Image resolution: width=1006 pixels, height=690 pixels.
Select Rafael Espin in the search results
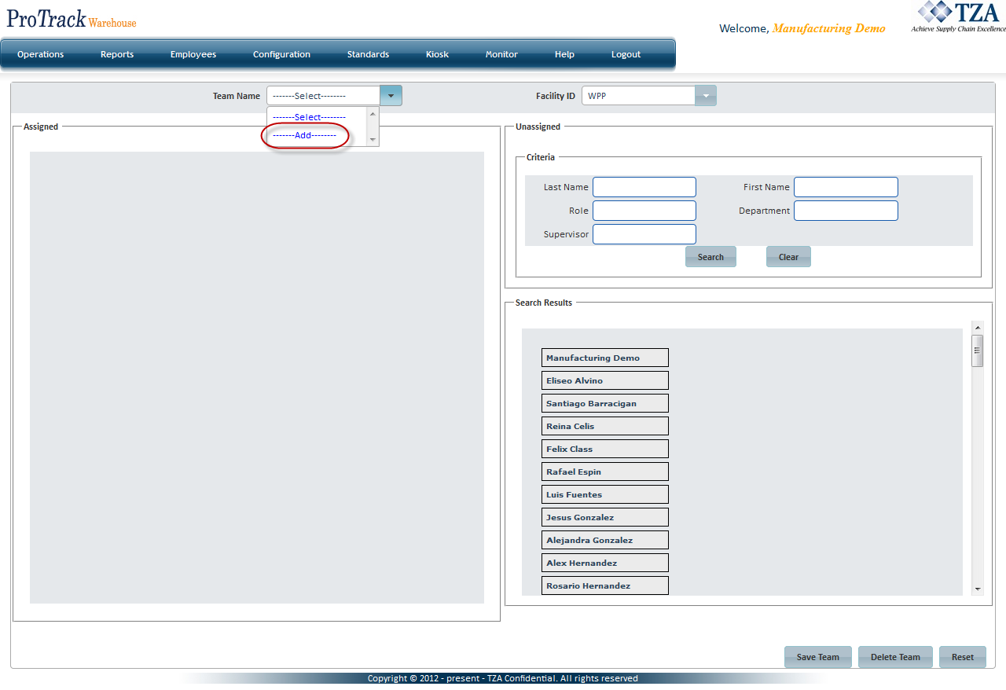coord(605,472)
